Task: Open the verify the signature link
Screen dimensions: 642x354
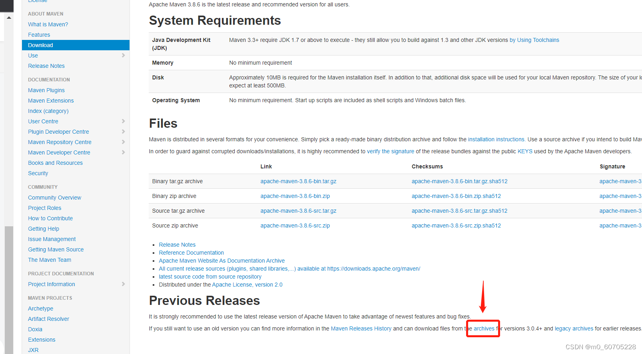Action: tap(391, 151)
